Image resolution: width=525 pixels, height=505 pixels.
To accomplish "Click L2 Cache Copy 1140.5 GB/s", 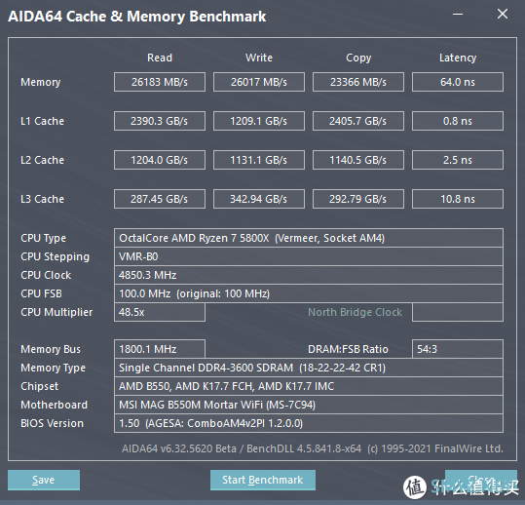I will 358,160.
